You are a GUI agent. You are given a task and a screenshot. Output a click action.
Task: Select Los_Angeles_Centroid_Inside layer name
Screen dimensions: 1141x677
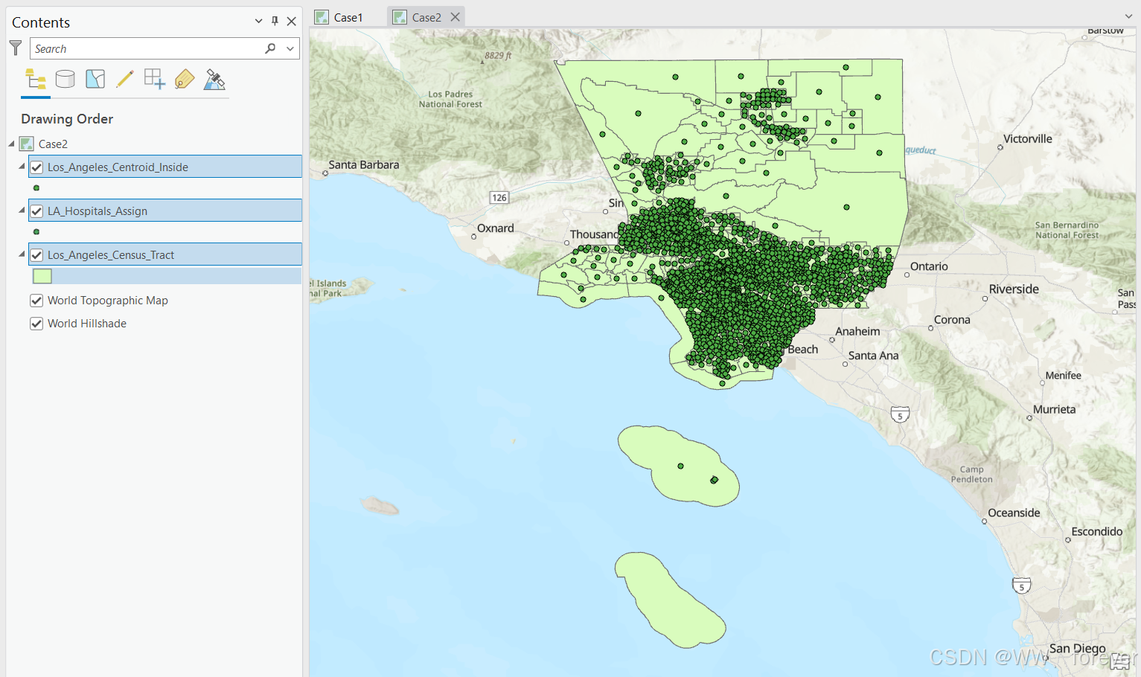click(118, 167)
